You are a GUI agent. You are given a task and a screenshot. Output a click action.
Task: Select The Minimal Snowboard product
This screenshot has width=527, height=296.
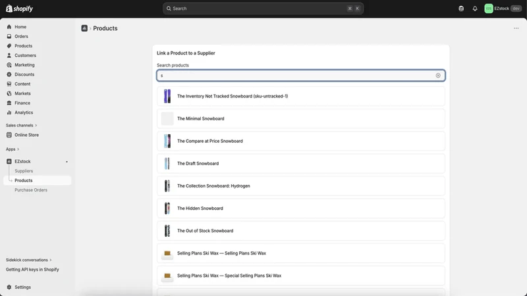tap(301, 119)
